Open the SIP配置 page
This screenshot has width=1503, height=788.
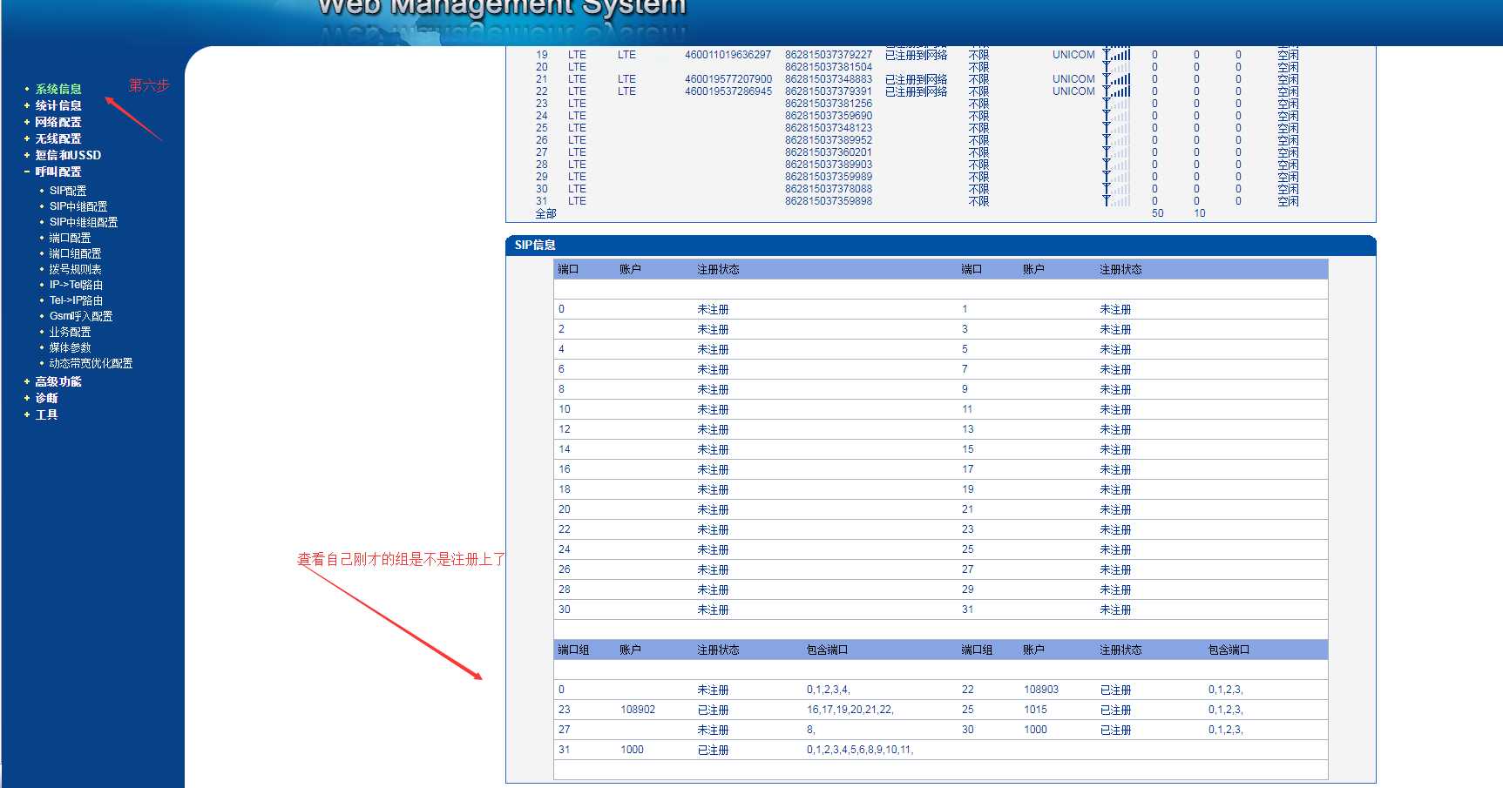(x=68, y=191)
